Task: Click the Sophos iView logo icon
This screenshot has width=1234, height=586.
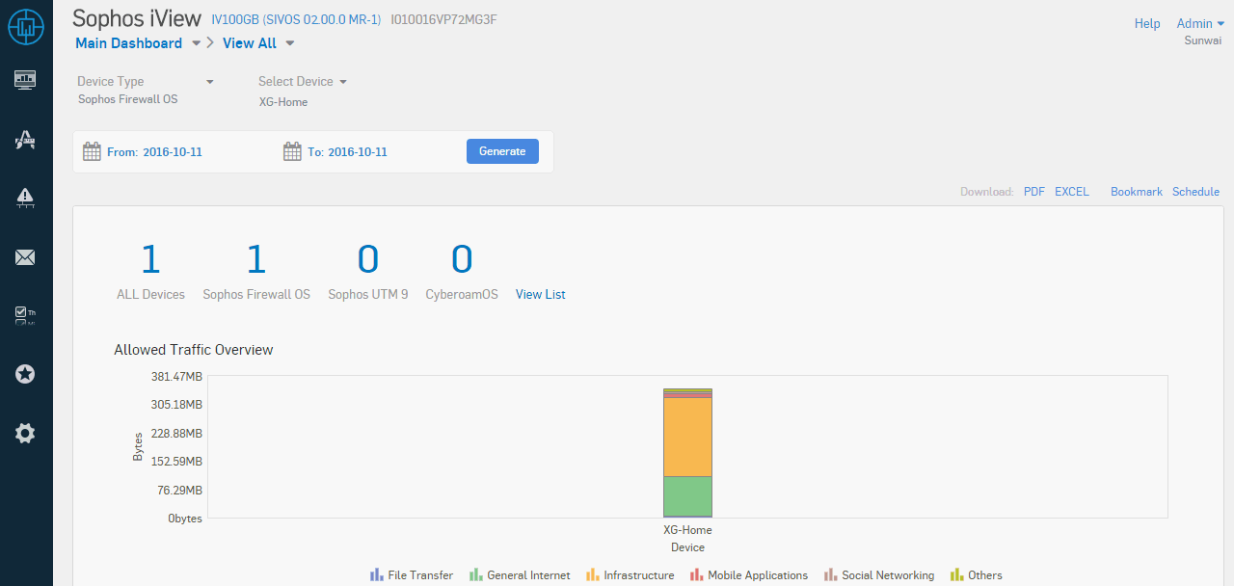Action: pos(26,26)
